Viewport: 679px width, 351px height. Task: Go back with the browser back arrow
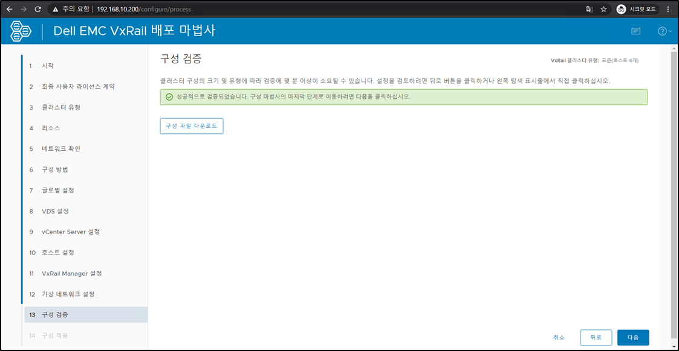[x=10, y=9]
